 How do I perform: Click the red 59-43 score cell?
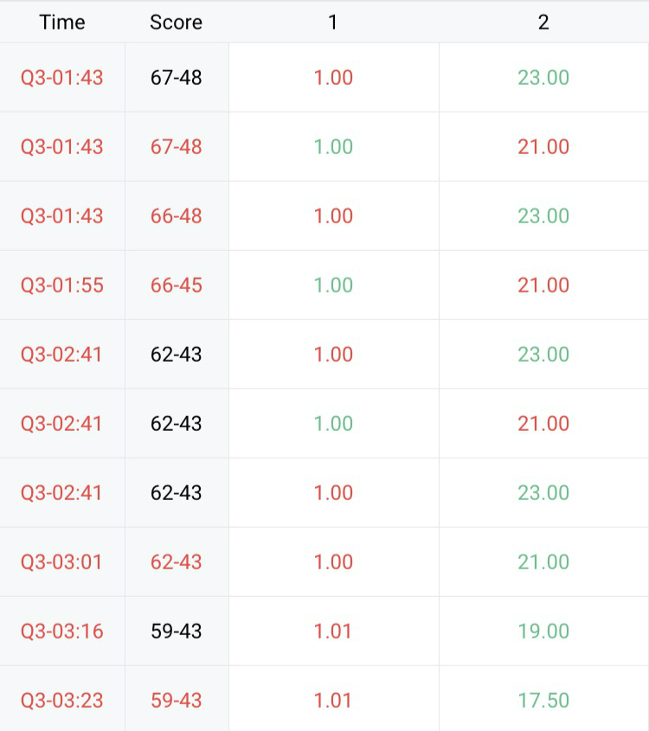(176, 701)
